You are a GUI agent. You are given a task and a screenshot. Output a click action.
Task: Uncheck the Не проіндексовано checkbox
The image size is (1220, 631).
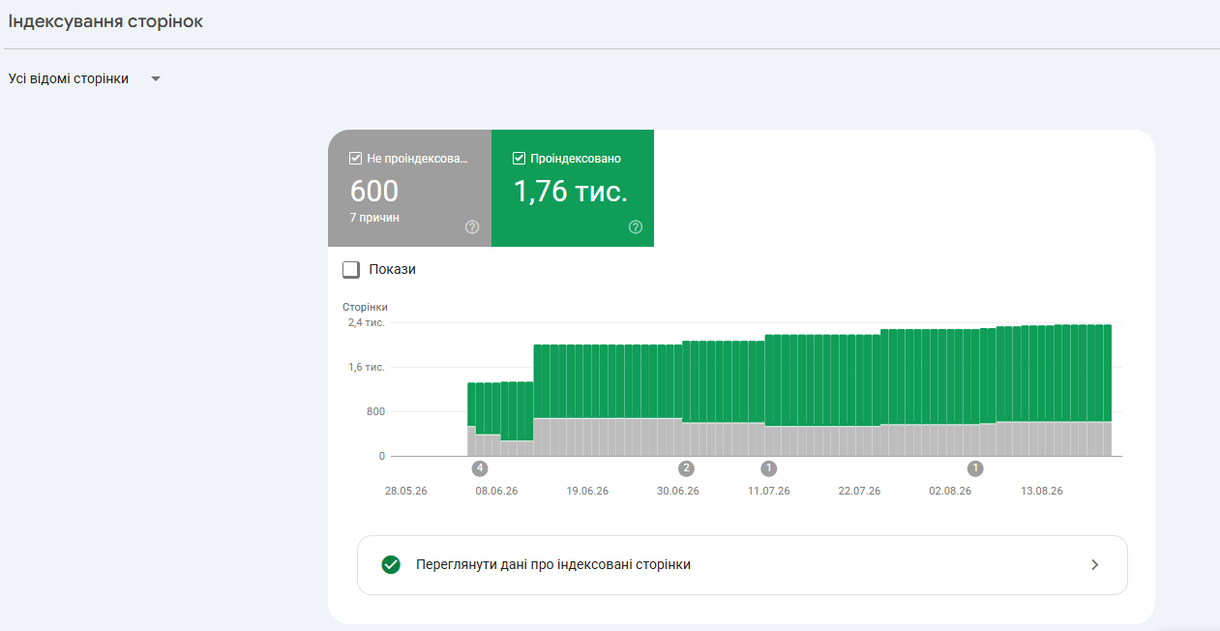pos(355,159)
